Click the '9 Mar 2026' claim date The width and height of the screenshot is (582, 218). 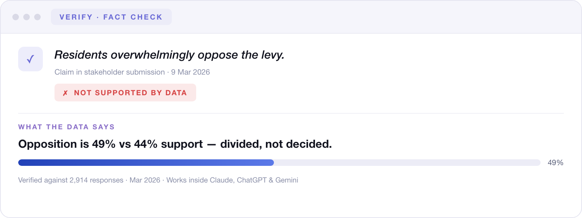[191, 72]
